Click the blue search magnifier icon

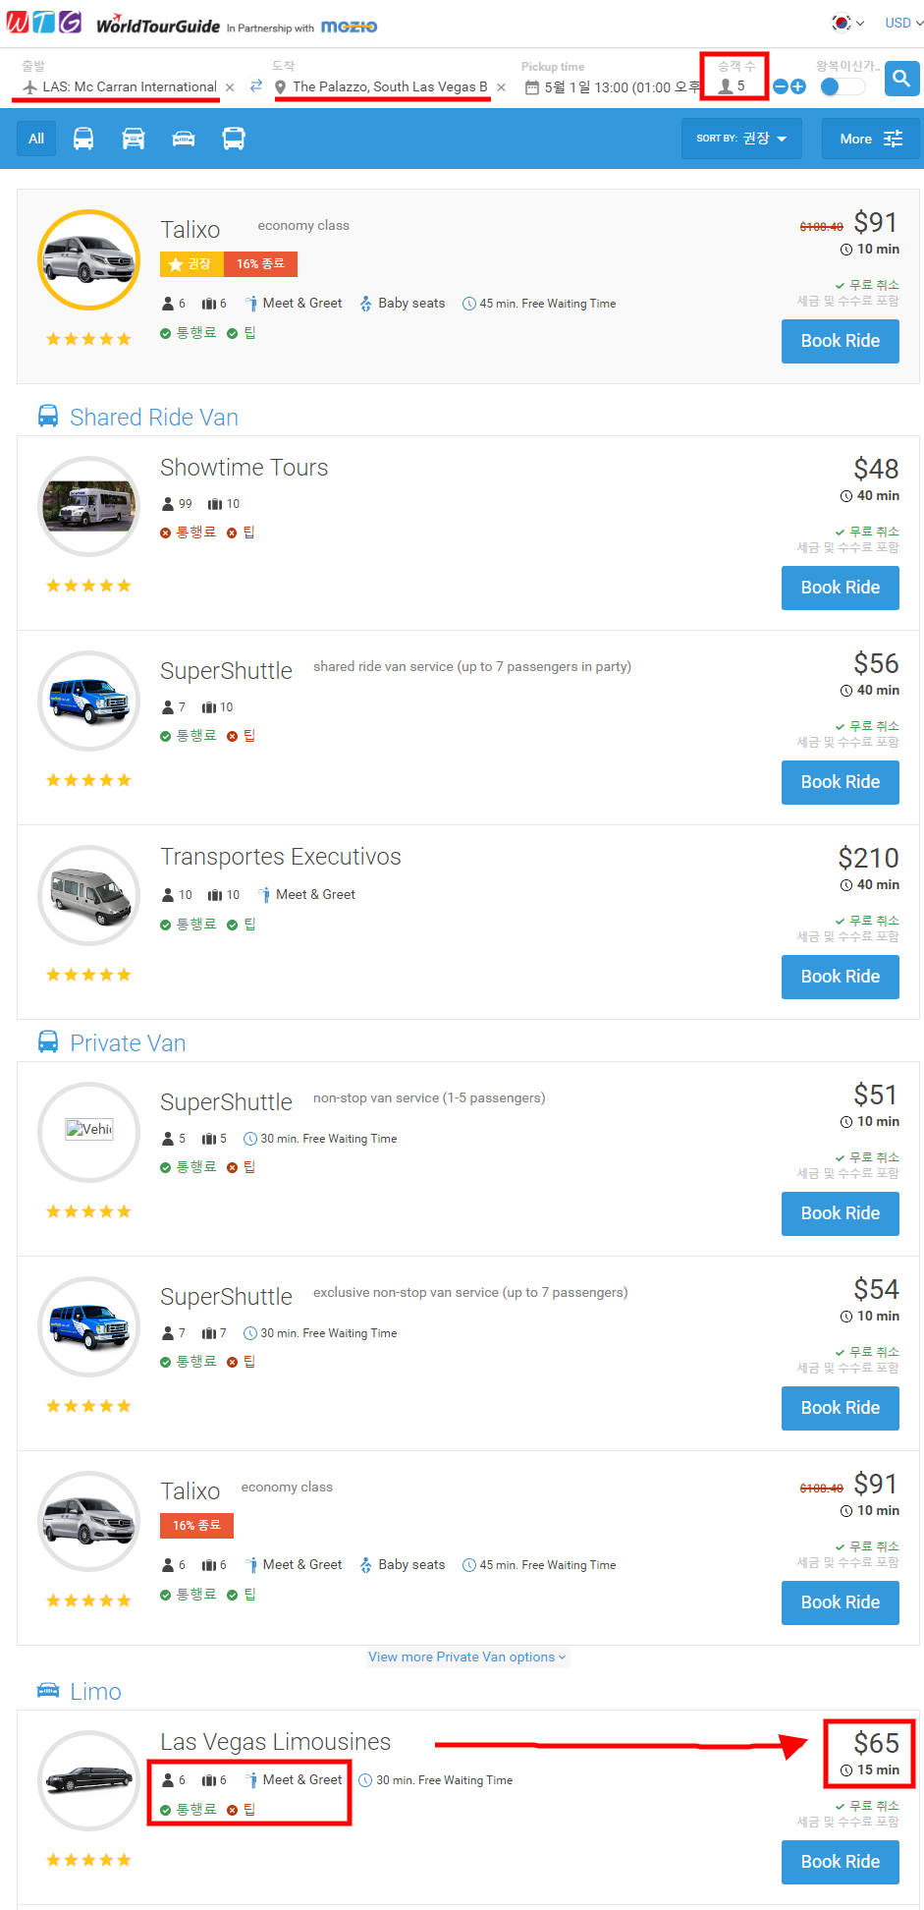[x=901, y=78]
